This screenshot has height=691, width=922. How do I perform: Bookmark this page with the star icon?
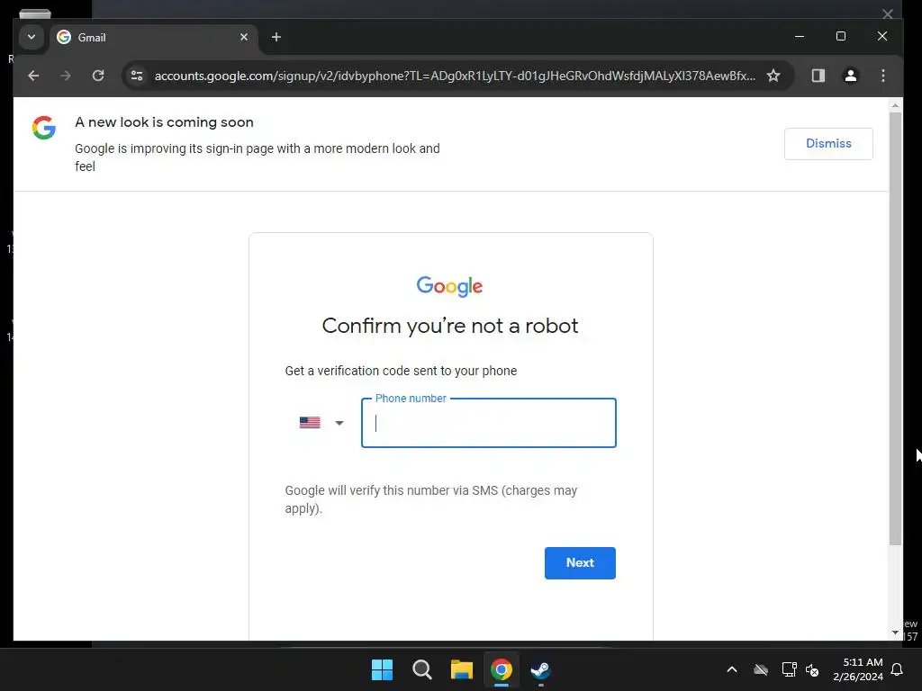coord(773,76)
